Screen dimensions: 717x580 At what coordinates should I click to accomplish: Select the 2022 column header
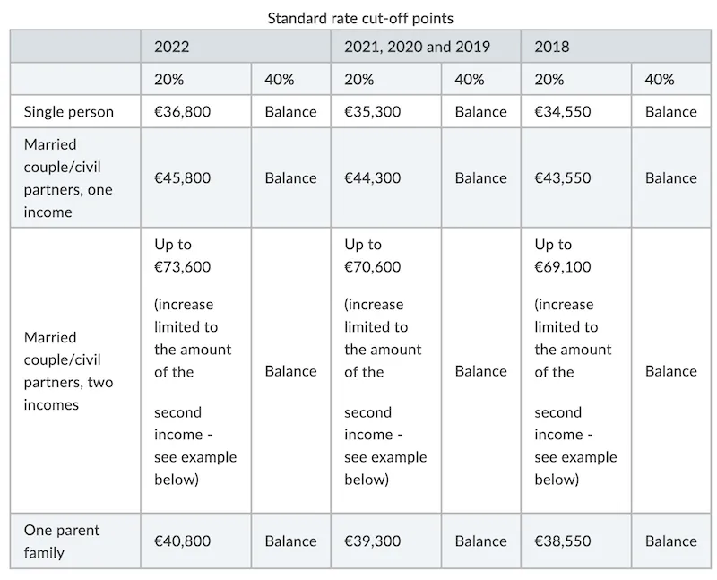point(171,47)
